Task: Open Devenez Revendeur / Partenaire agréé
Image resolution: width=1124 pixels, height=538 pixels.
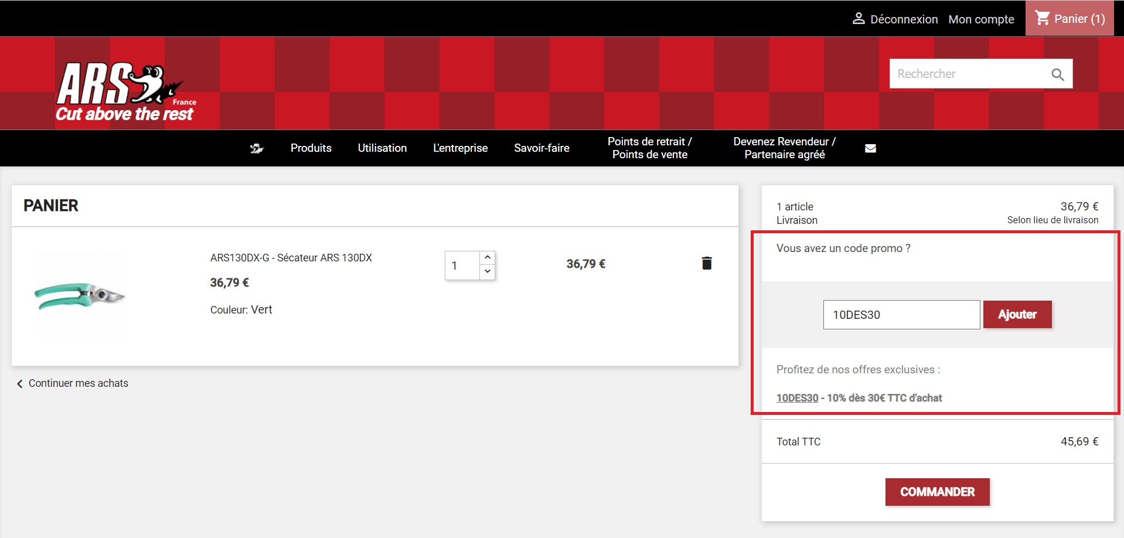Action: click(785, 148)
